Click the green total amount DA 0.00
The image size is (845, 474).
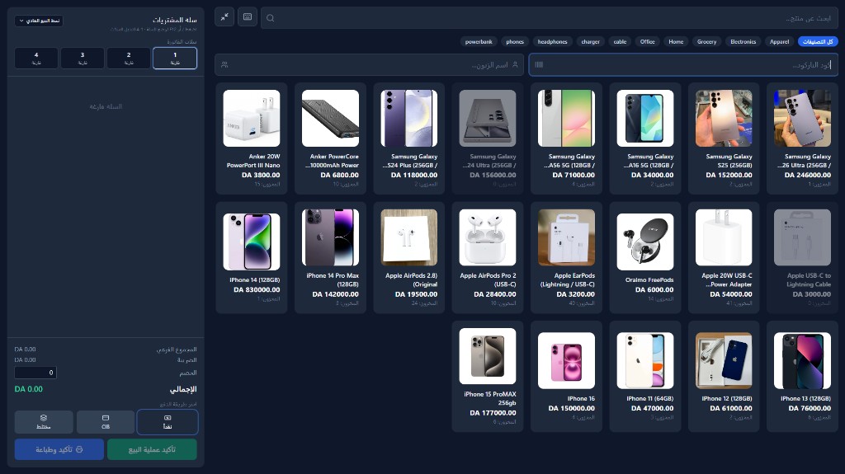[x=29, y=389]
